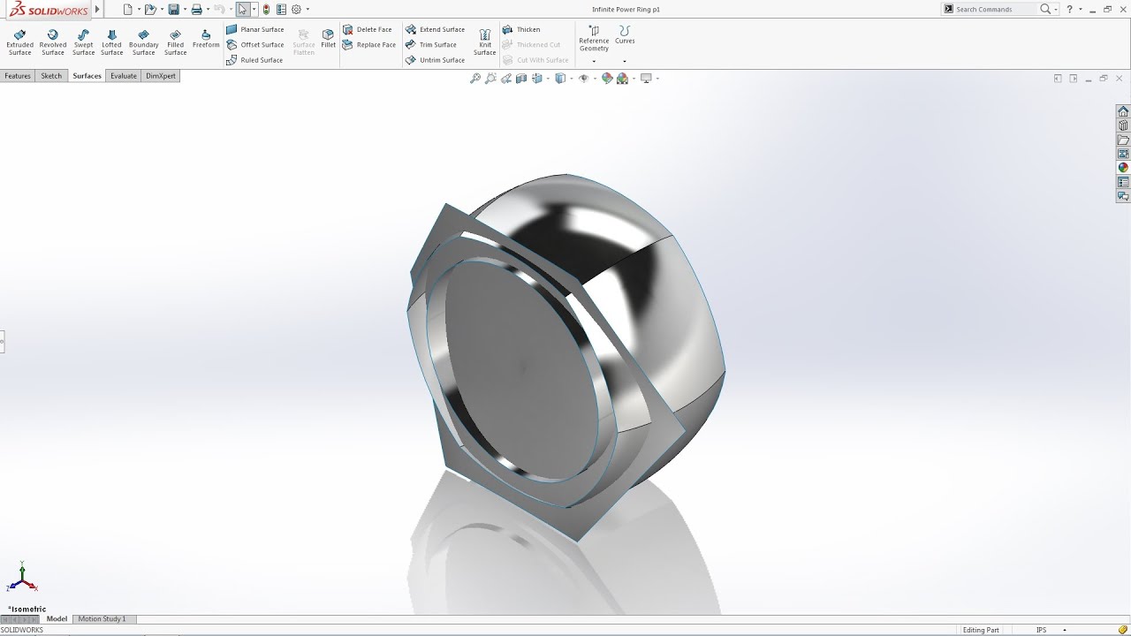The image size is (1131, 636).
Task: Open the Motion Study 1 tab
Action: (102, 619)
